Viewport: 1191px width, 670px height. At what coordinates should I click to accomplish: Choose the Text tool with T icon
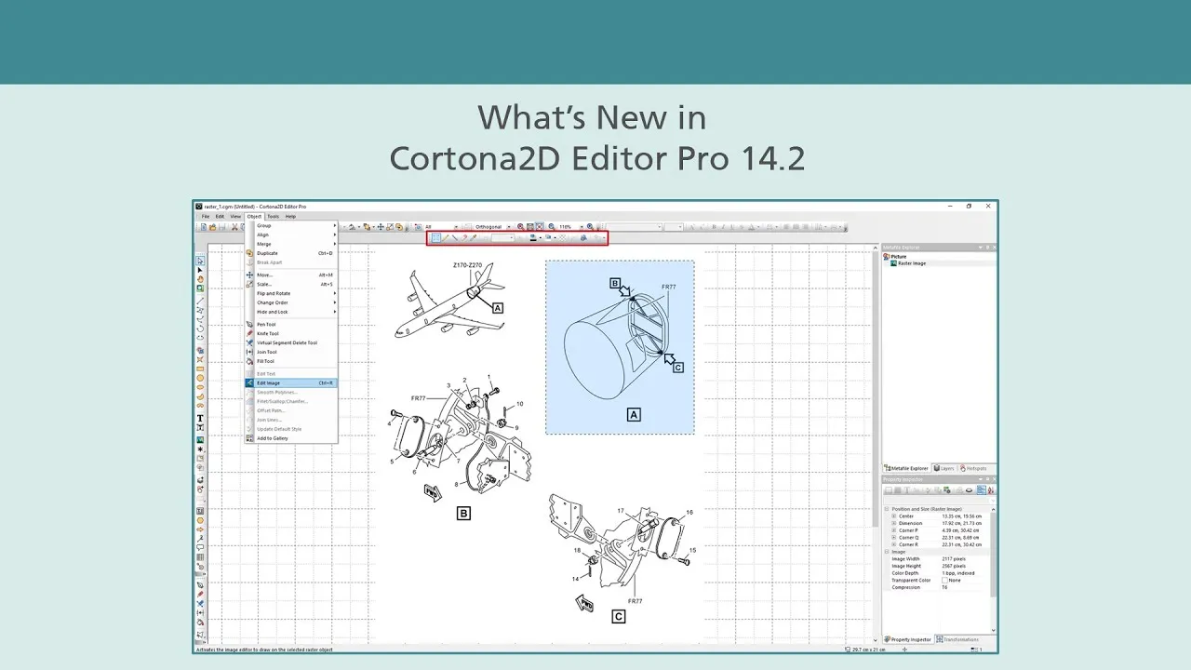tap(200, 418)
